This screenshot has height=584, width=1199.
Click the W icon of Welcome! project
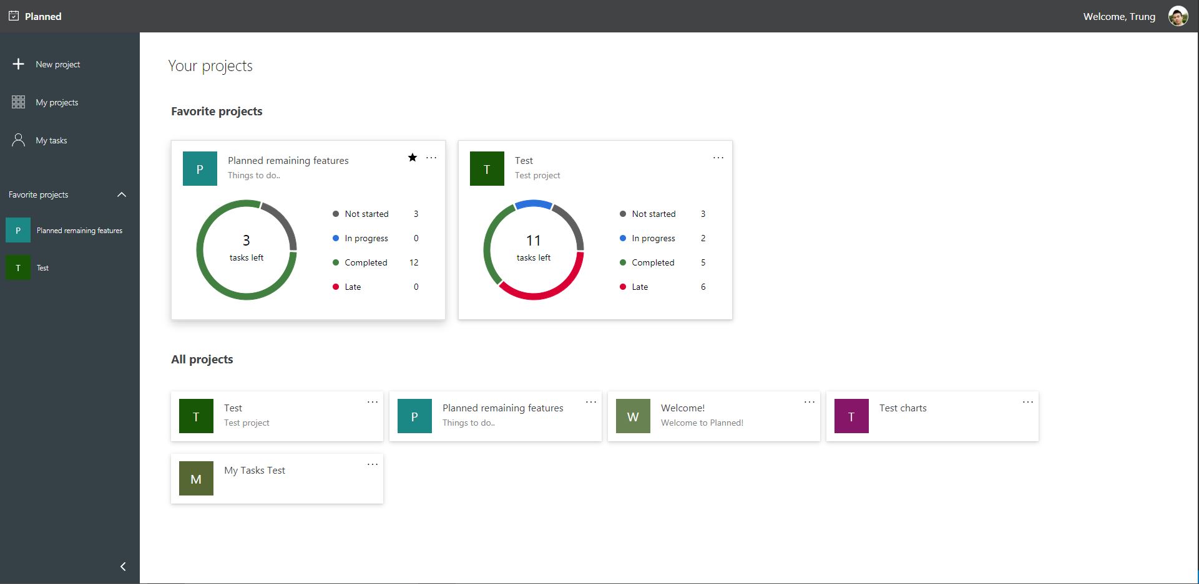(x=633, y=416)
